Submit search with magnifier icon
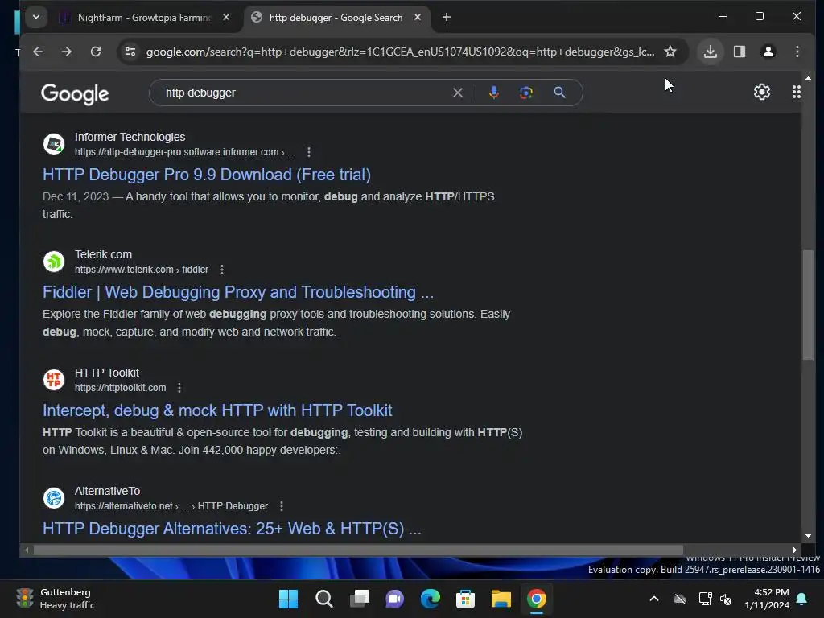Image resolution: width=824 pixels, height=618 pixels. [560, 93]
